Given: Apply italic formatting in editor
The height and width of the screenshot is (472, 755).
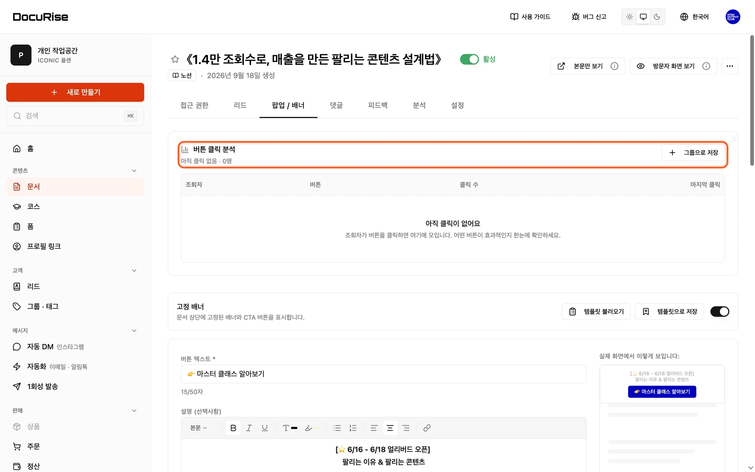Looking at the screenshot, I should tap(249, 428).
